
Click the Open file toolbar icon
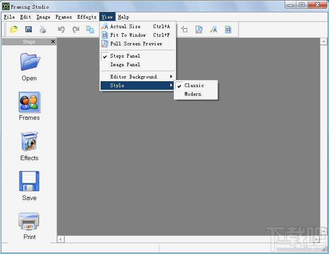coord(14,29)
